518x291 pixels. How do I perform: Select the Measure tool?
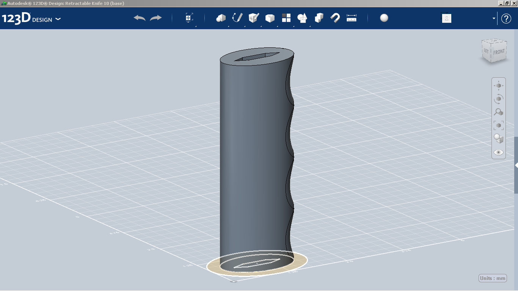point(351,18)
